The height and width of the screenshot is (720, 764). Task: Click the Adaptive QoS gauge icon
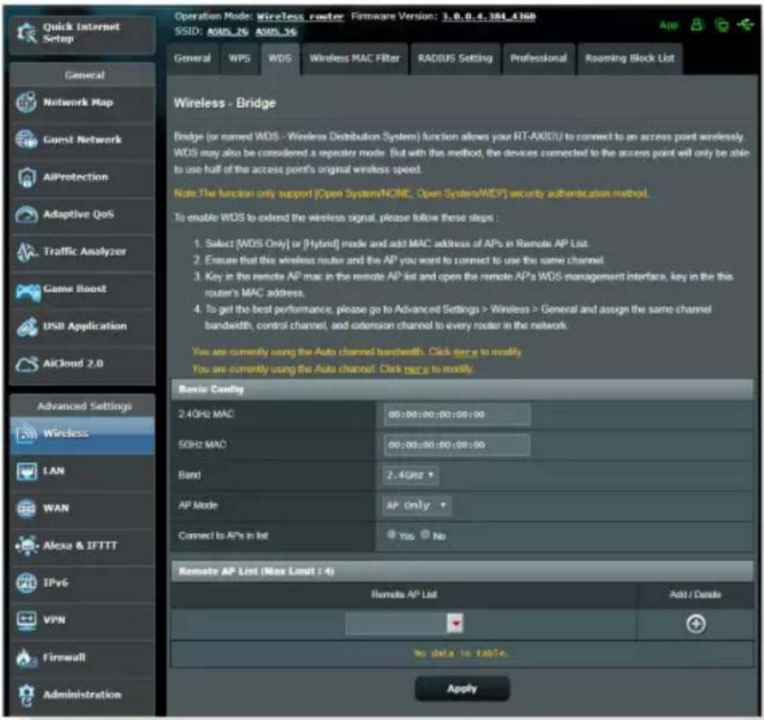tap(27, 214)
